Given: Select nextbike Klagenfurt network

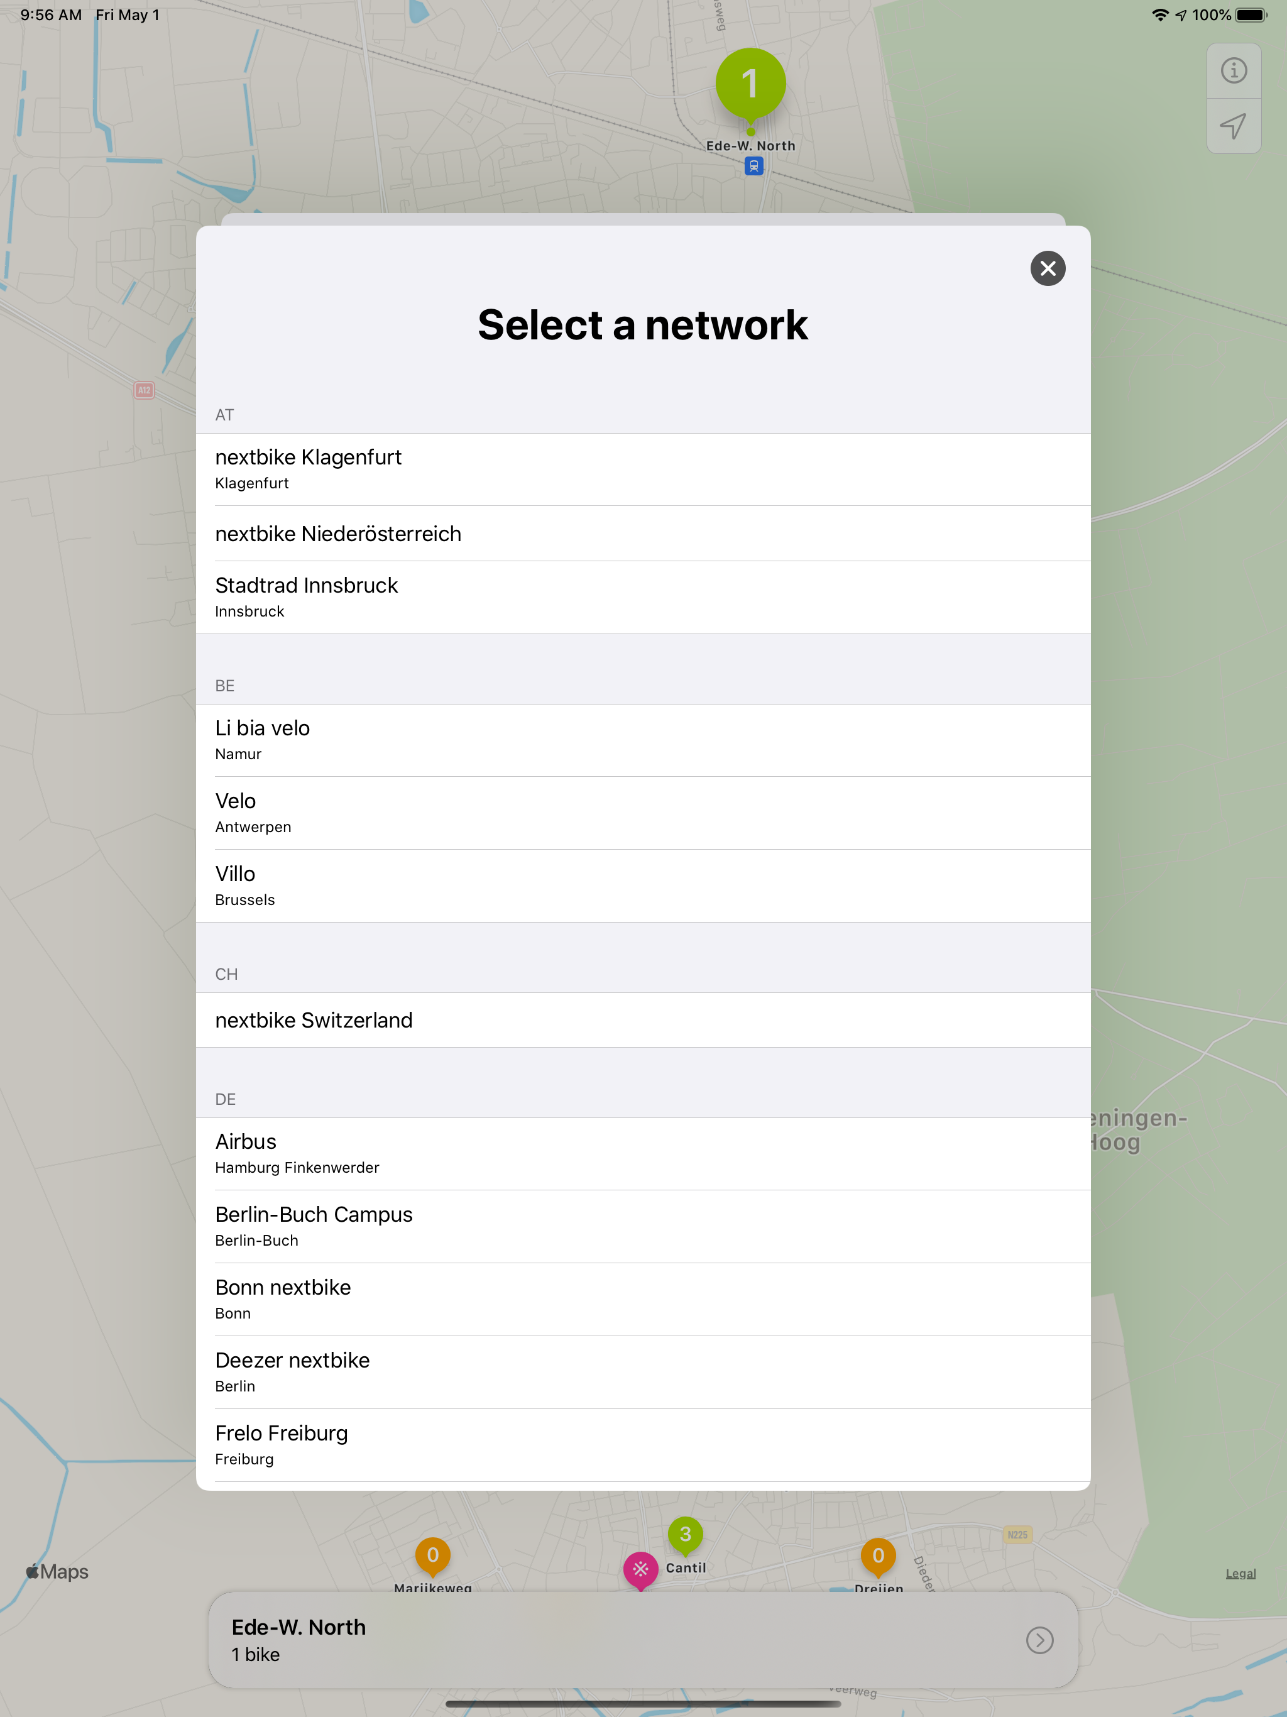Looking at the screenshot, I should pos(643,469).
